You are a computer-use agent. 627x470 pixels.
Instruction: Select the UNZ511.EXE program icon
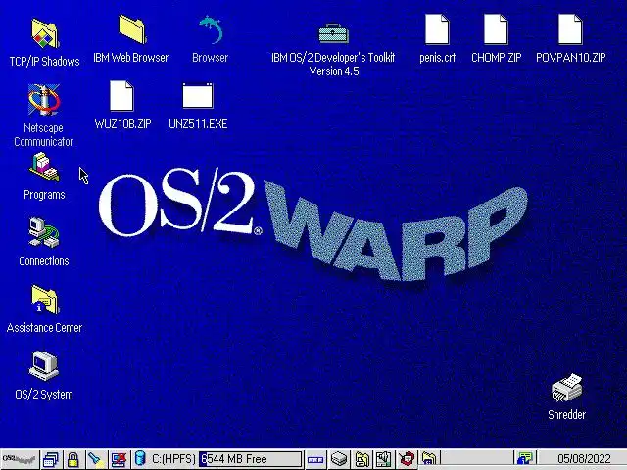[198, 96]
